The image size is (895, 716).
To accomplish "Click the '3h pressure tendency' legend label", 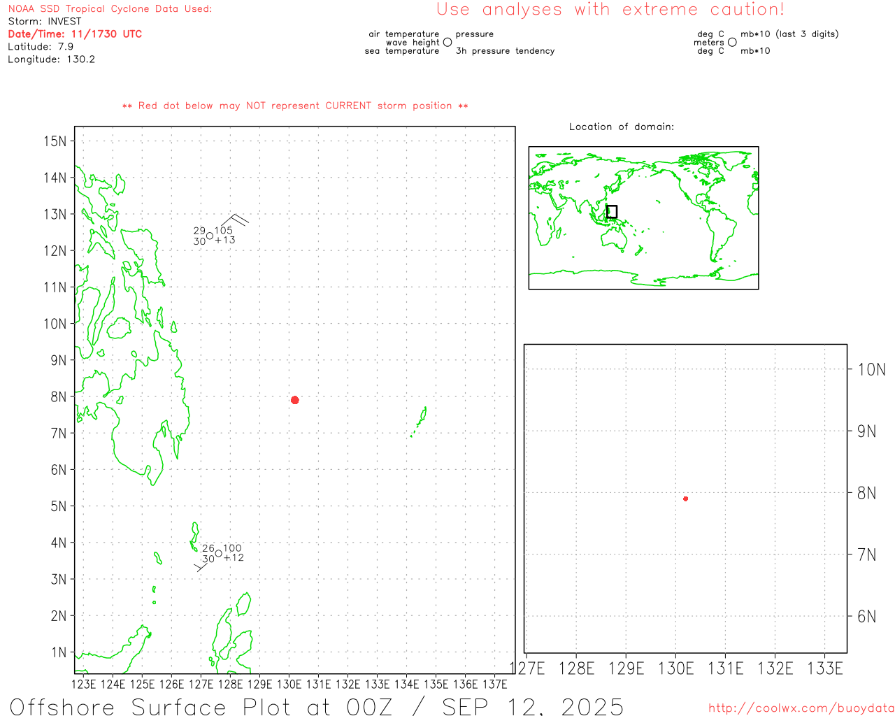I will pos(505,50).
